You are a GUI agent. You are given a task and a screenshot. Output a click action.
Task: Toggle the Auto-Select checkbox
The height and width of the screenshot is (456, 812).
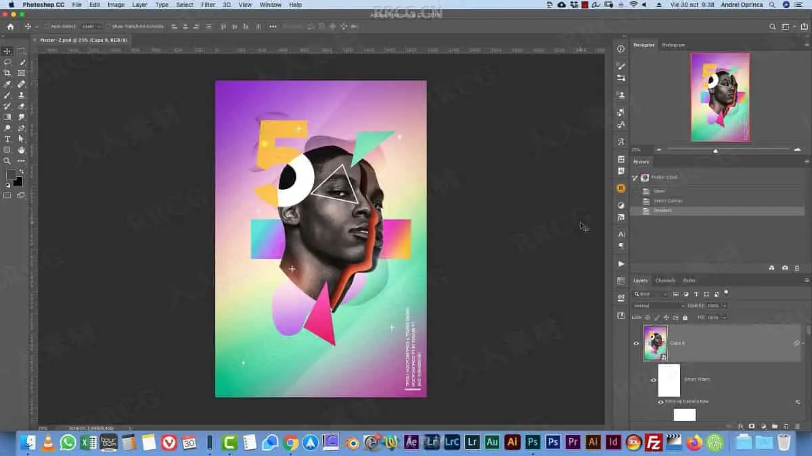click(x=46, y=26)
